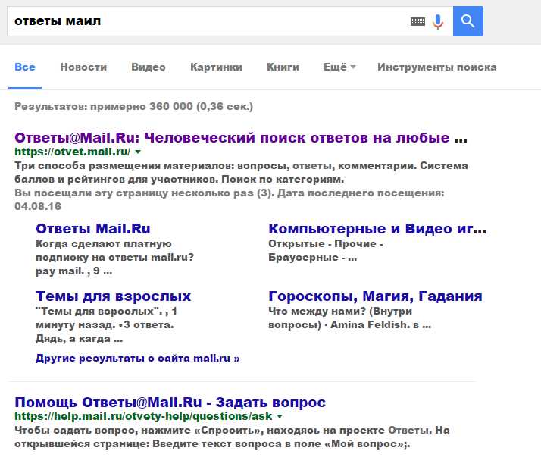Screen dimensions: 541x470
Task: Open the 'Картинки' tab
Action: [217, 67]
